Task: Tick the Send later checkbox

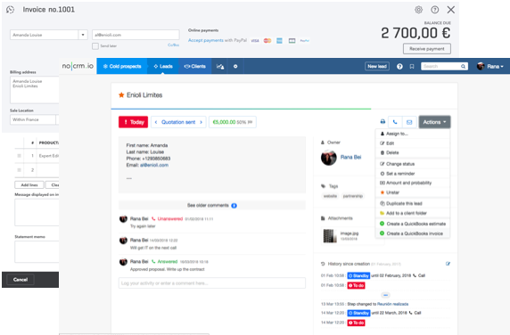Action: click(x=95, y=46)
